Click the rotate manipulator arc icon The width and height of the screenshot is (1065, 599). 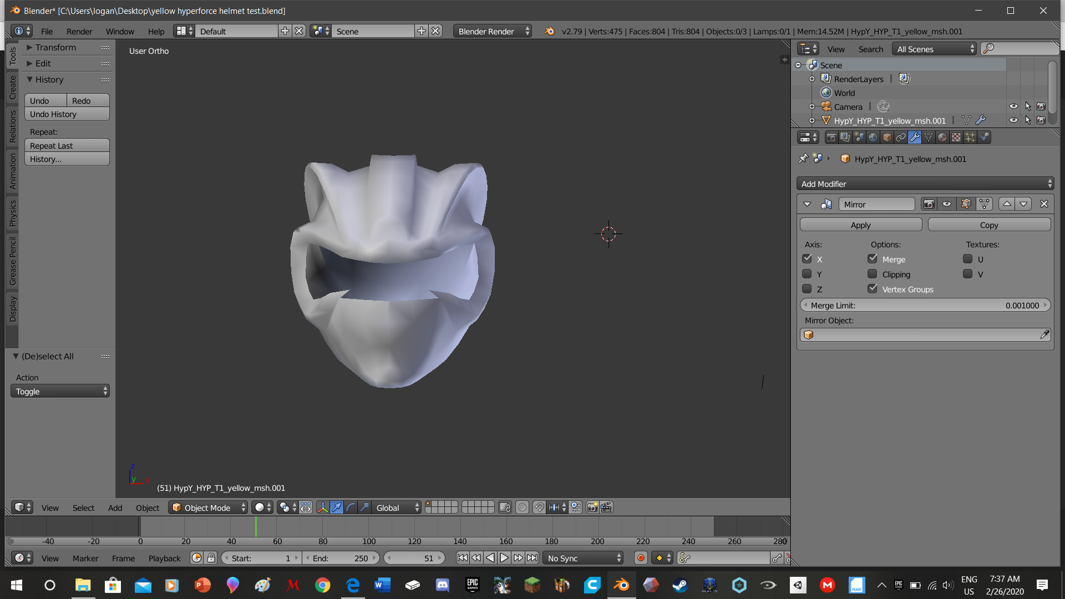coord(351,507)
